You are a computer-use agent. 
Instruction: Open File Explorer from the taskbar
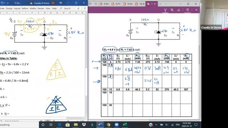pos(76,125)
